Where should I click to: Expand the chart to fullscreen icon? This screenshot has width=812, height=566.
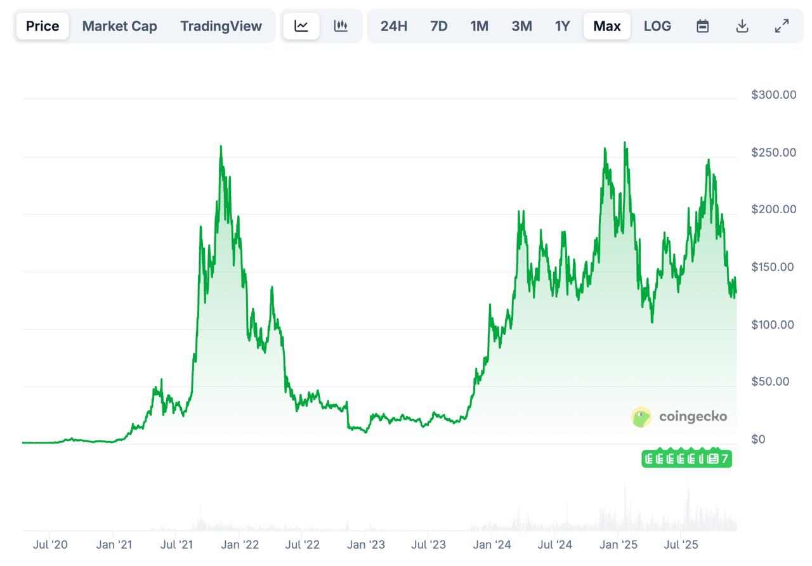coord(782,26)
